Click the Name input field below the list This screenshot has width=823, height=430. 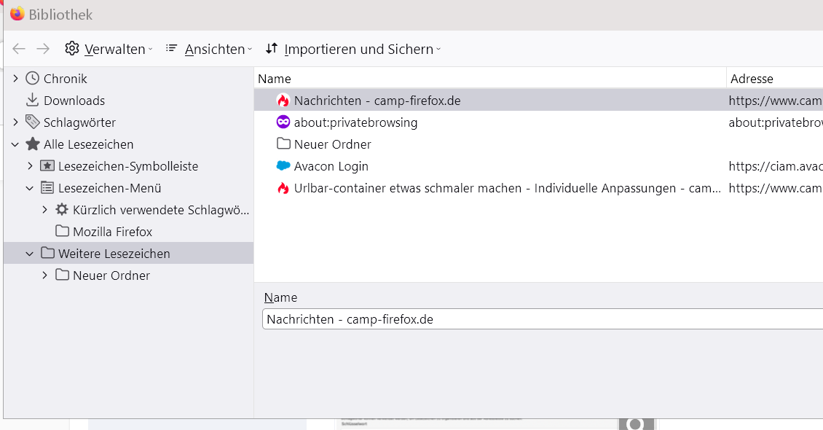pyautogui.click(x=539, y=319)
